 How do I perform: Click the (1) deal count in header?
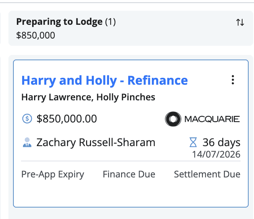[111, 22]
